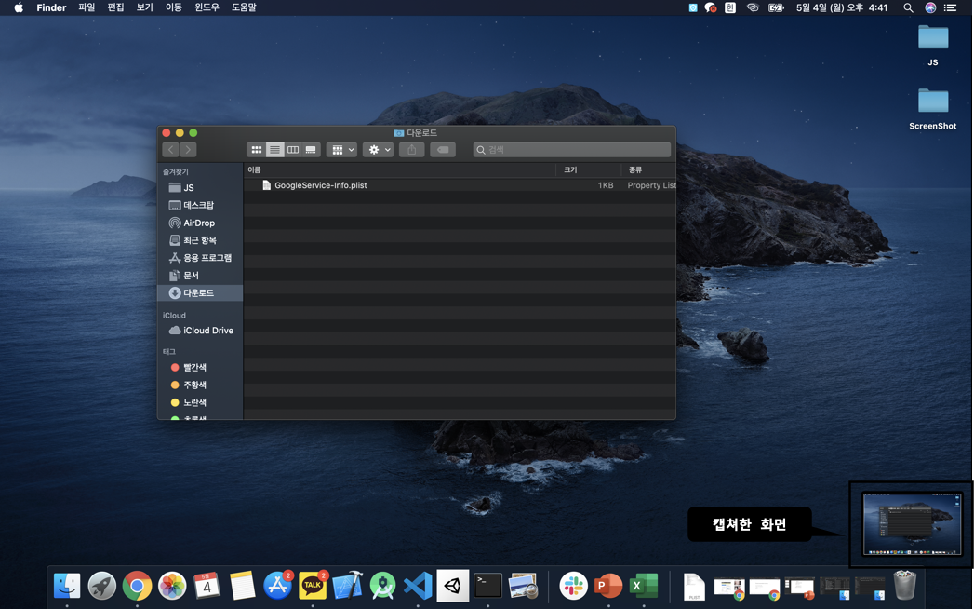Image resolution: width=974 pixels, height=609 pixels.
Task: Click the Korean input source icon
Action: pos(730,7)
